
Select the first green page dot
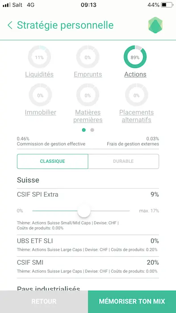(84, 130)
